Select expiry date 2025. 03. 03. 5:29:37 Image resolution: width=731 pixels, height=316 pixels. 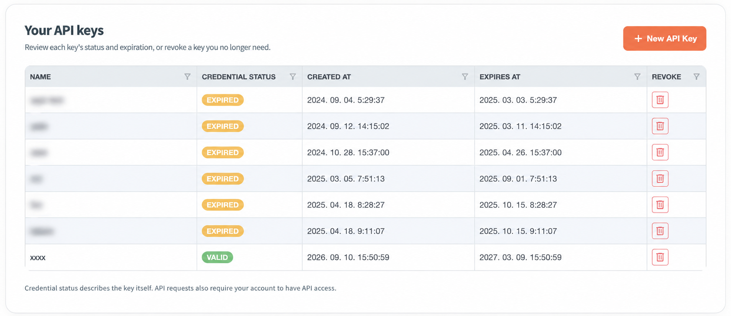click(518, 100)
